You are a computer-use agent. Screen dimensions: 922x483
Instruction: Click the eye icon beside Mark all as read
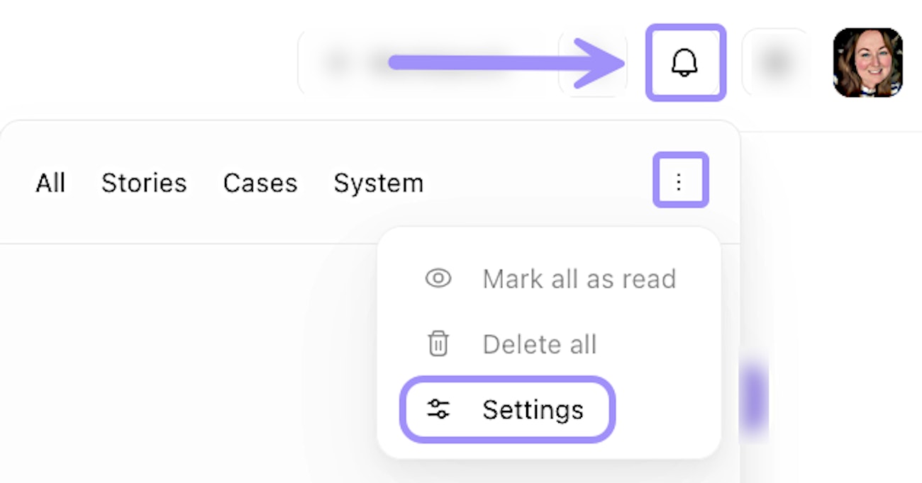pyautogui.click(x=438, y=278)
